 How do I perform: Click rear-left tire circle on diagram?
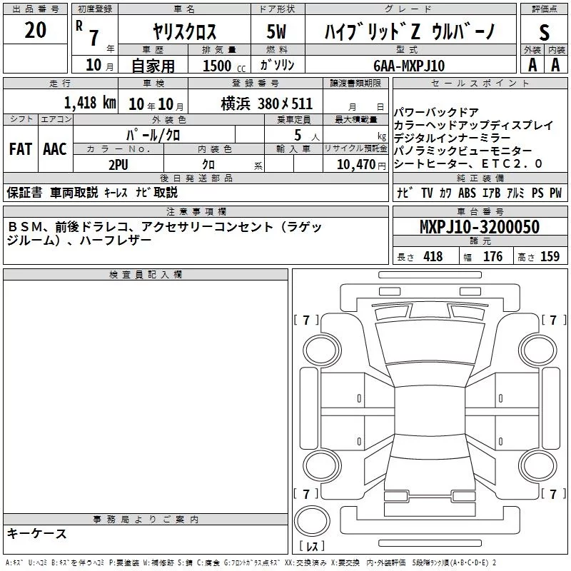[x=323, y=466]
